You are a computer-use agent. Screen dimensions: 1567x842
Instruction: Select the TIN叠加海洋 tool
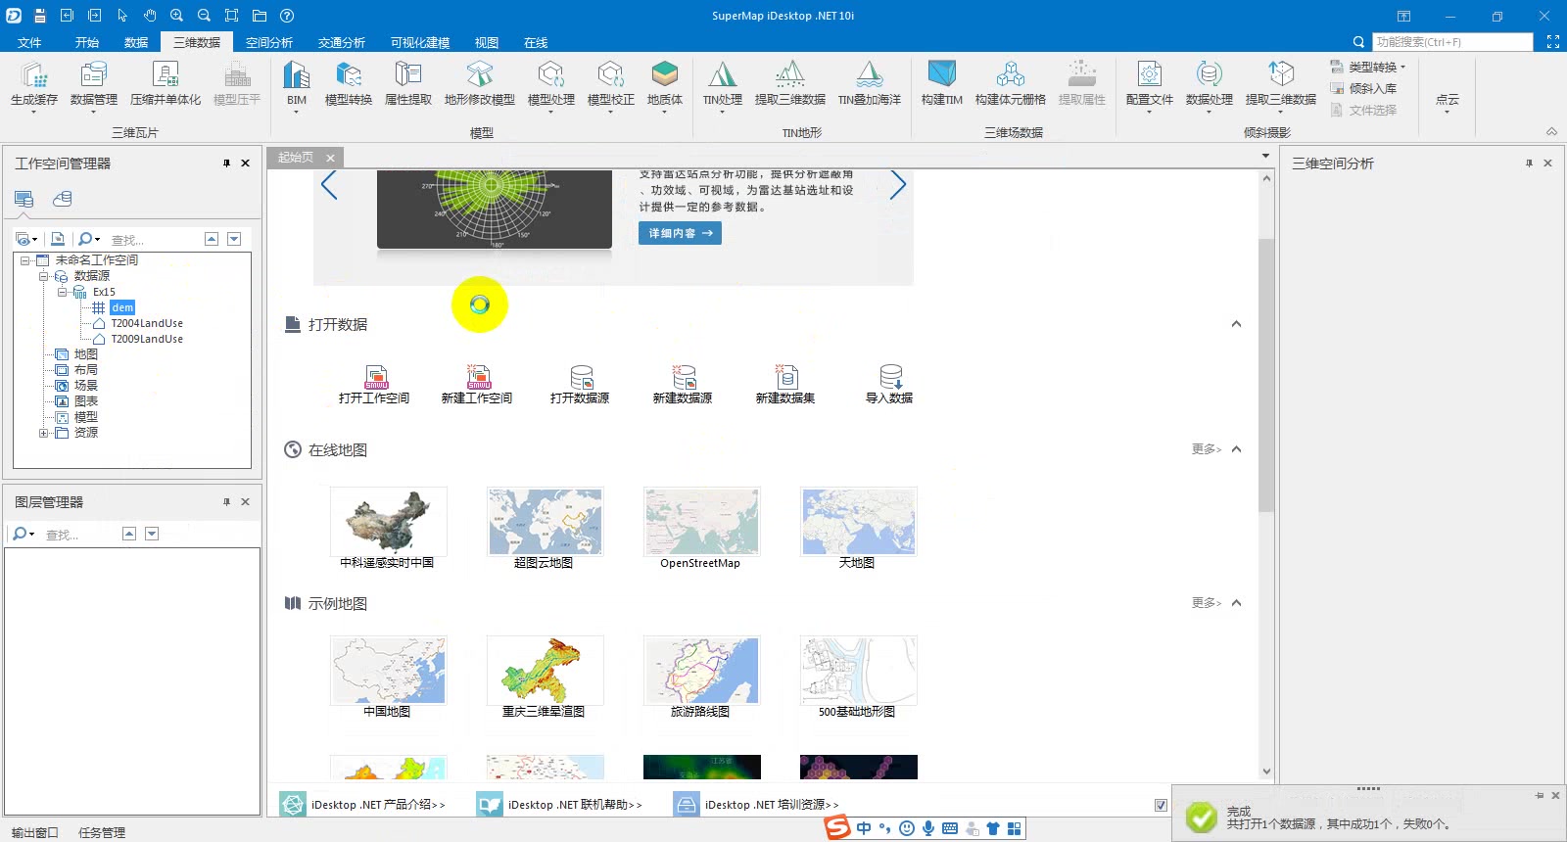click(870, 85)
